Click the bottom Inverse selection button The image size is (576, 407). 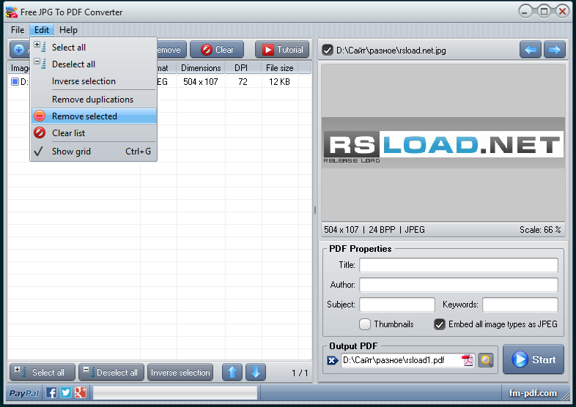[x=180, y=372]
